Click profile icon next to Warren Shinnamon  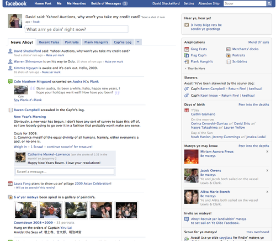[x=10, y=61]
